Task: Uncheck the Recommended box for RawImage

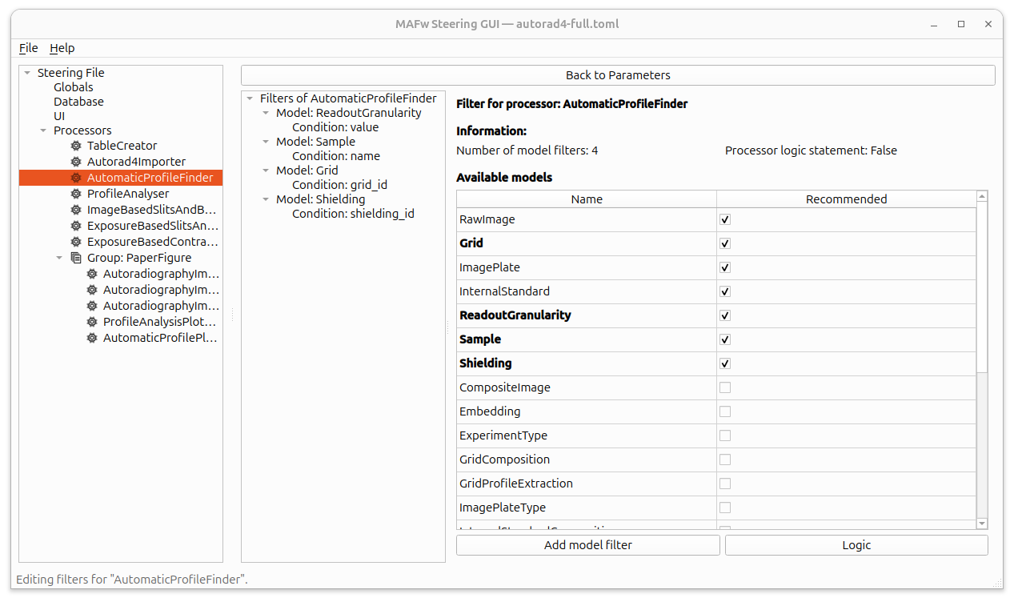Action: pyautogui.click(x=724, y=219)
